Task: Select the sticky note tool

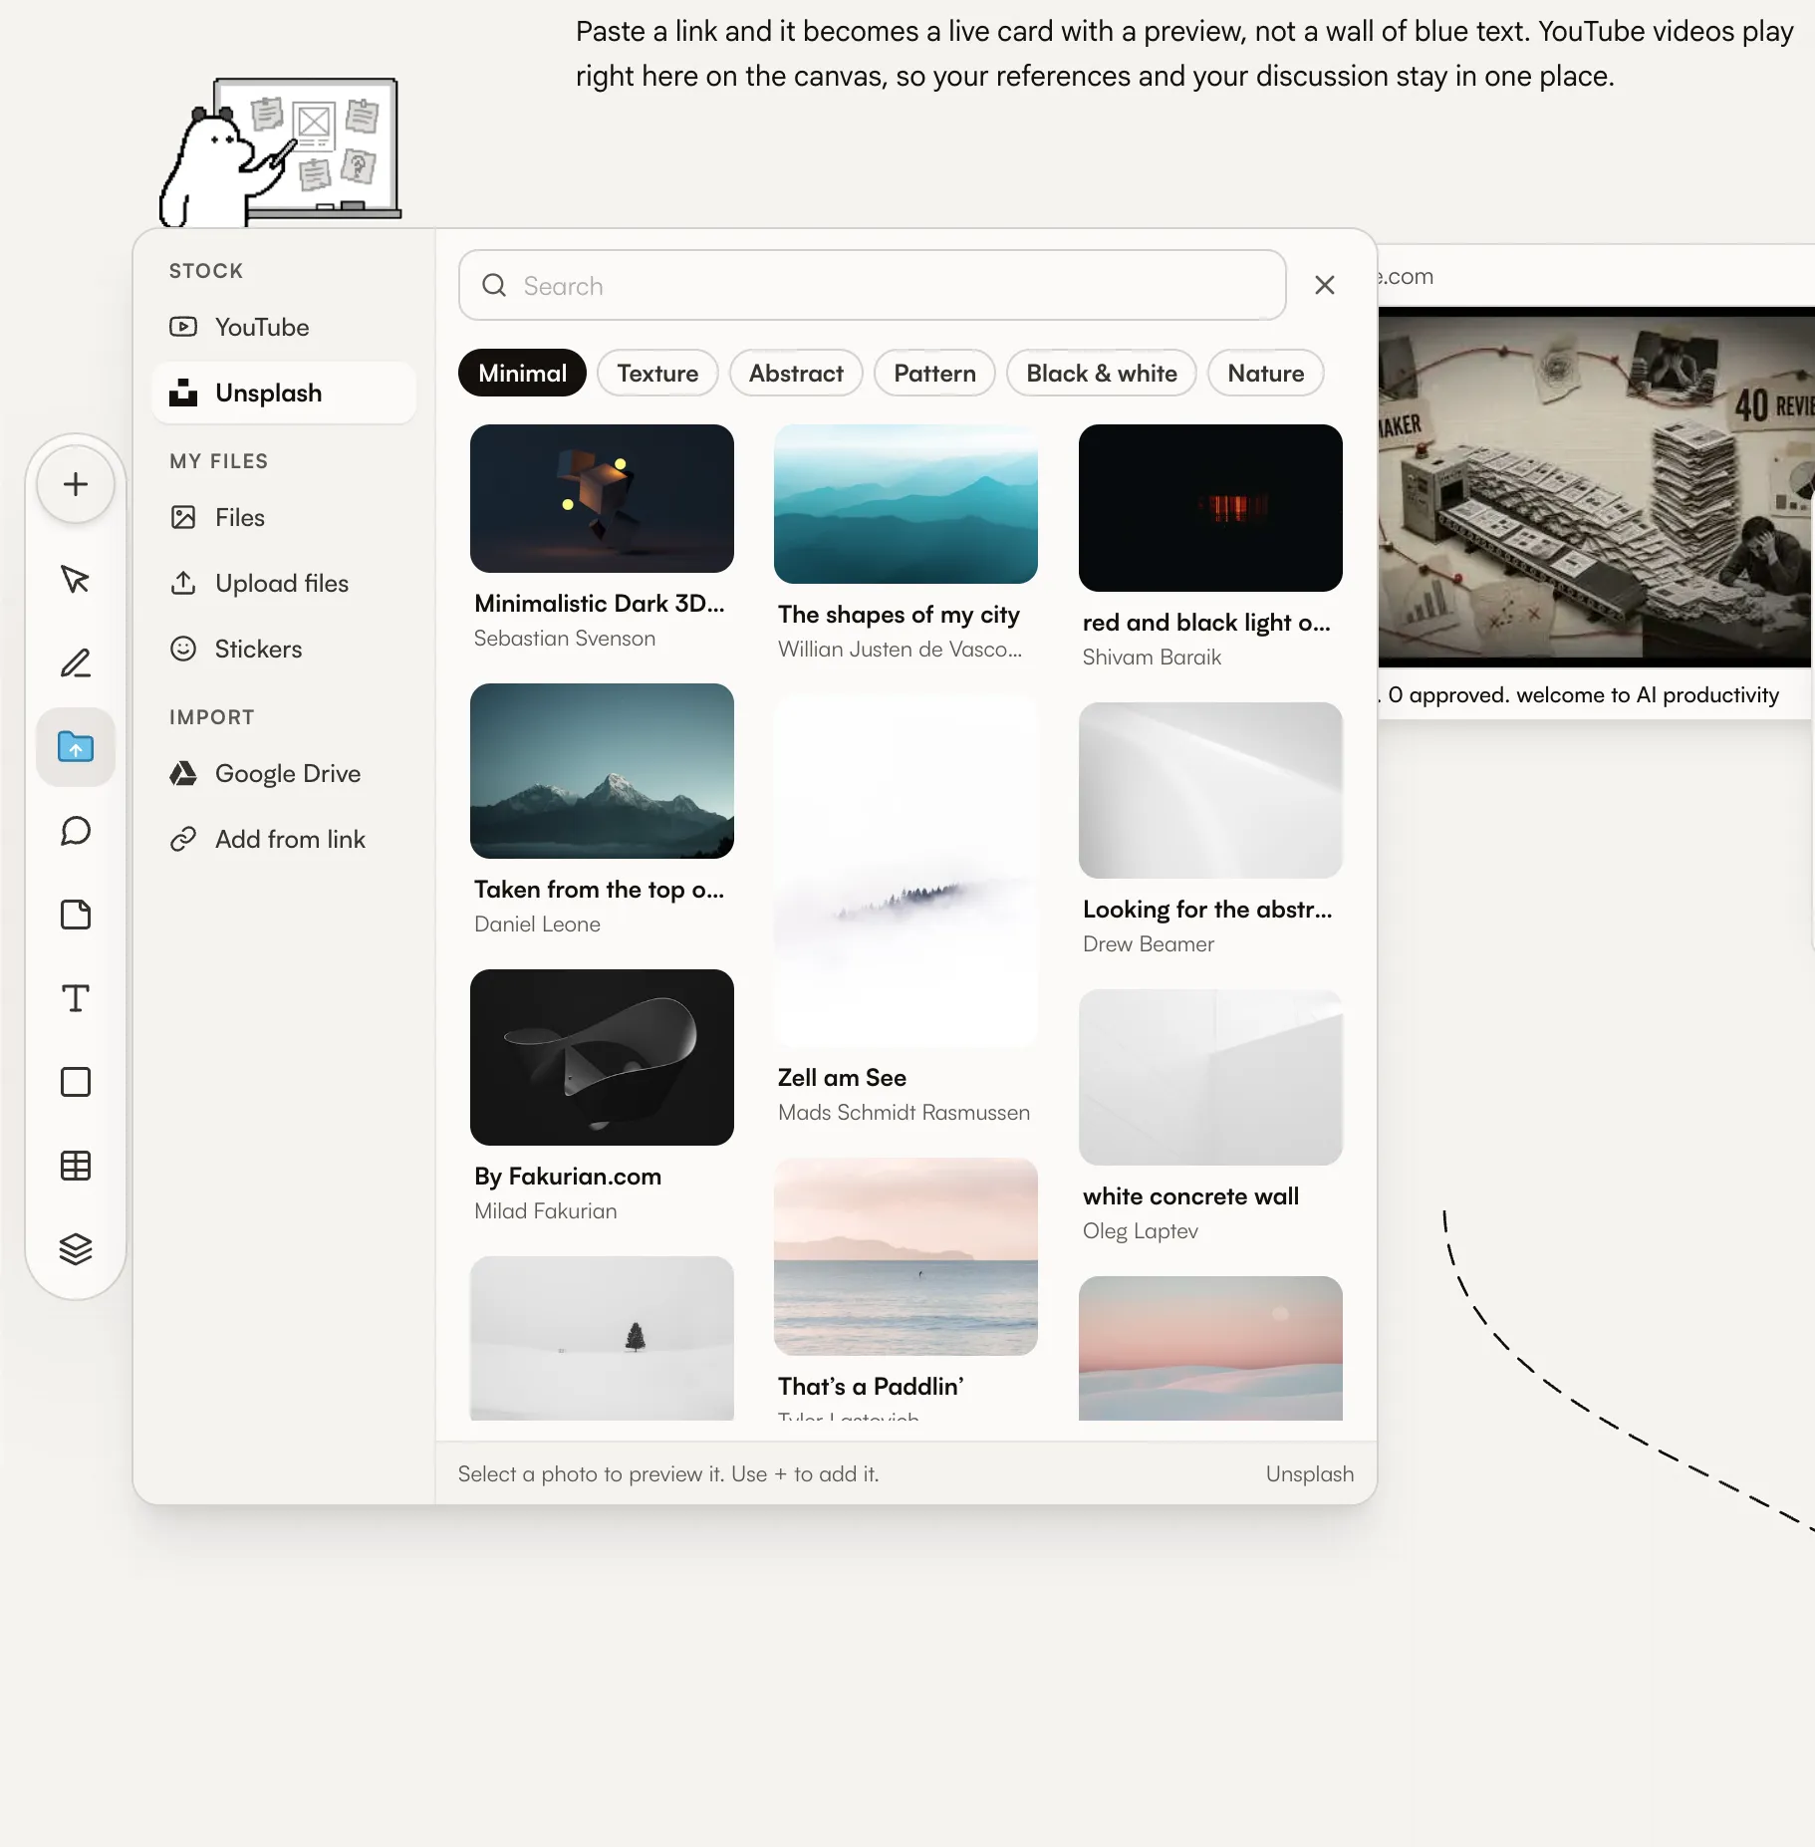Action: click(x=76, y=915)
